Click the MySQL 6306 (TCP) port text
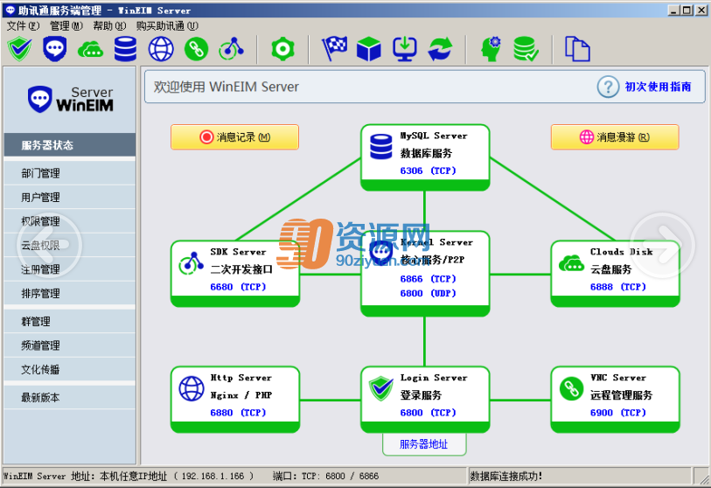Screen dimensions: 711x488 (x=428, y=171)
